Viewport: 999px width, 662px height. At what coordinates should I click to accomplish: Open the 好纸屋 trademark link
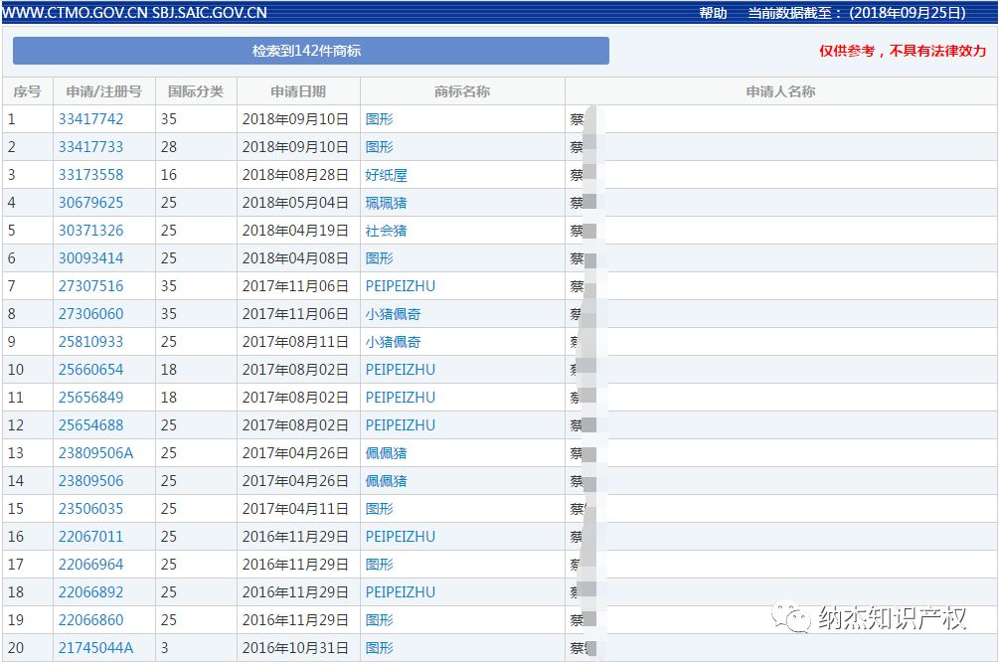point(386,175)
